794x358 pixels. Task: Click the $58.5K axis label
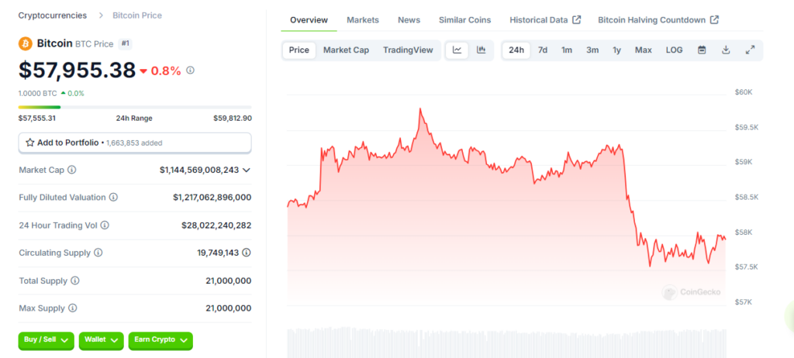pyautogui.click(x=747, y=197)
